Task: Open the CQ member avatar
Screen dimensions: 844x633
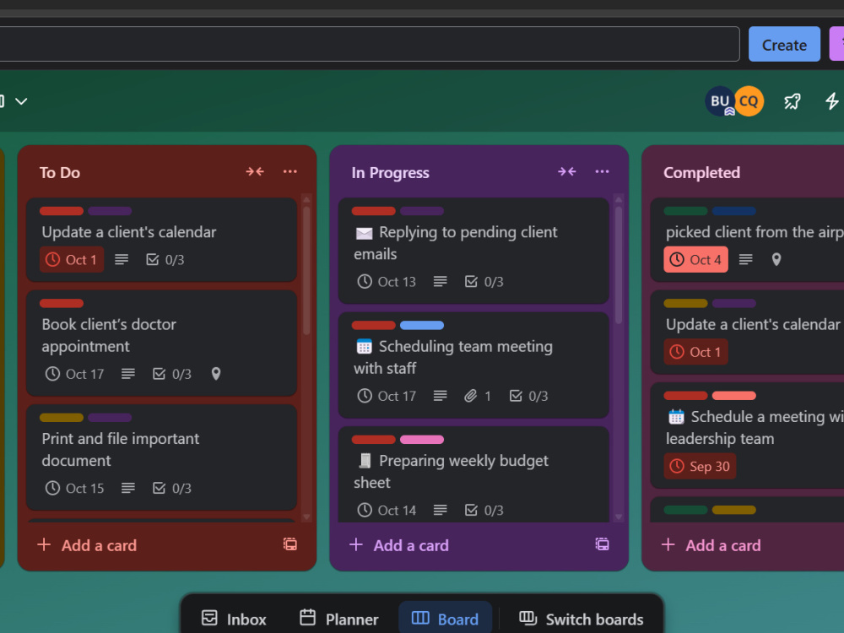Action: point(749,101)
